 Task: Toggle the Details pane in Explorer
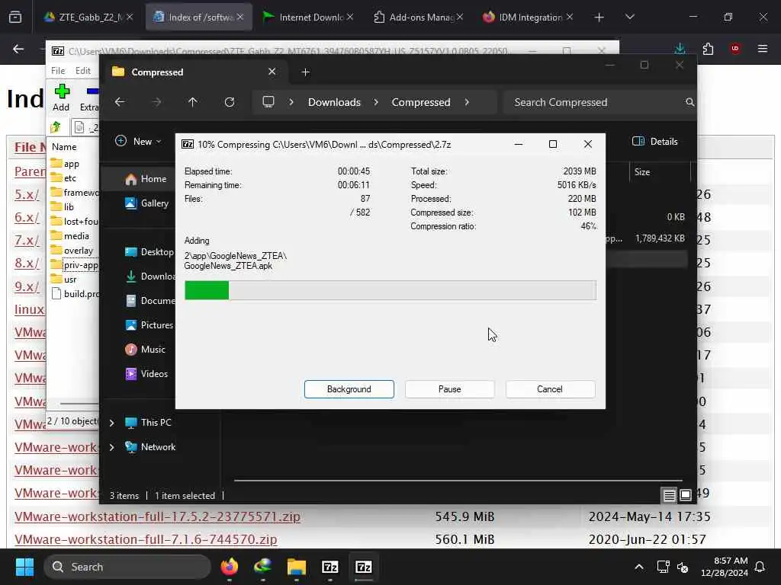pos(655,141)
